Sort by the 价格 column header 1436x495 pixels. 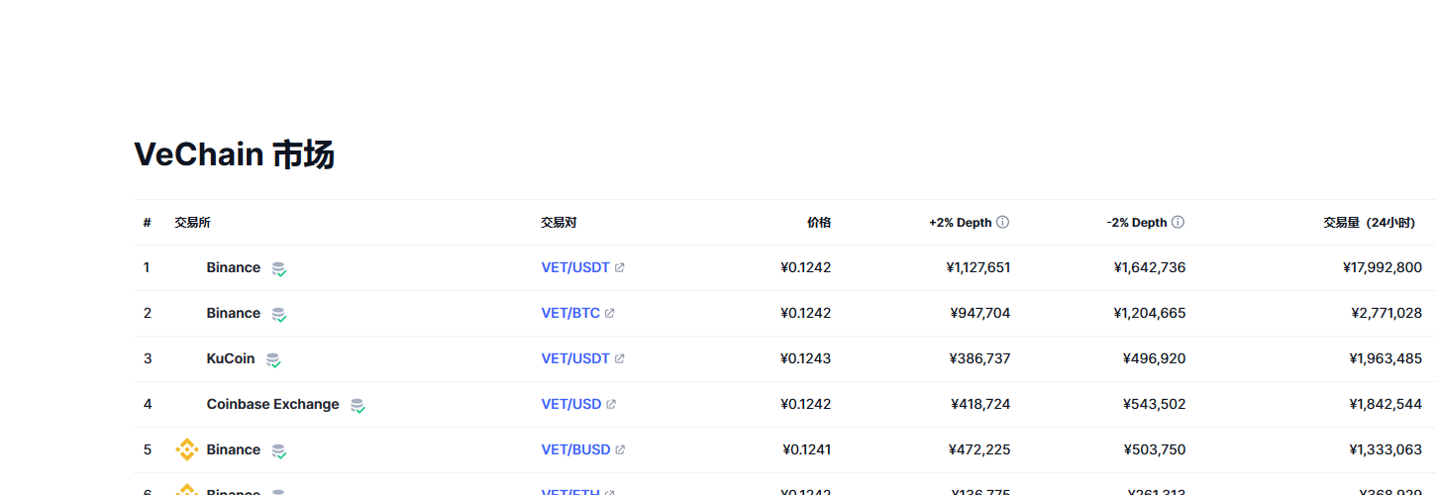(x=819, y=223)
